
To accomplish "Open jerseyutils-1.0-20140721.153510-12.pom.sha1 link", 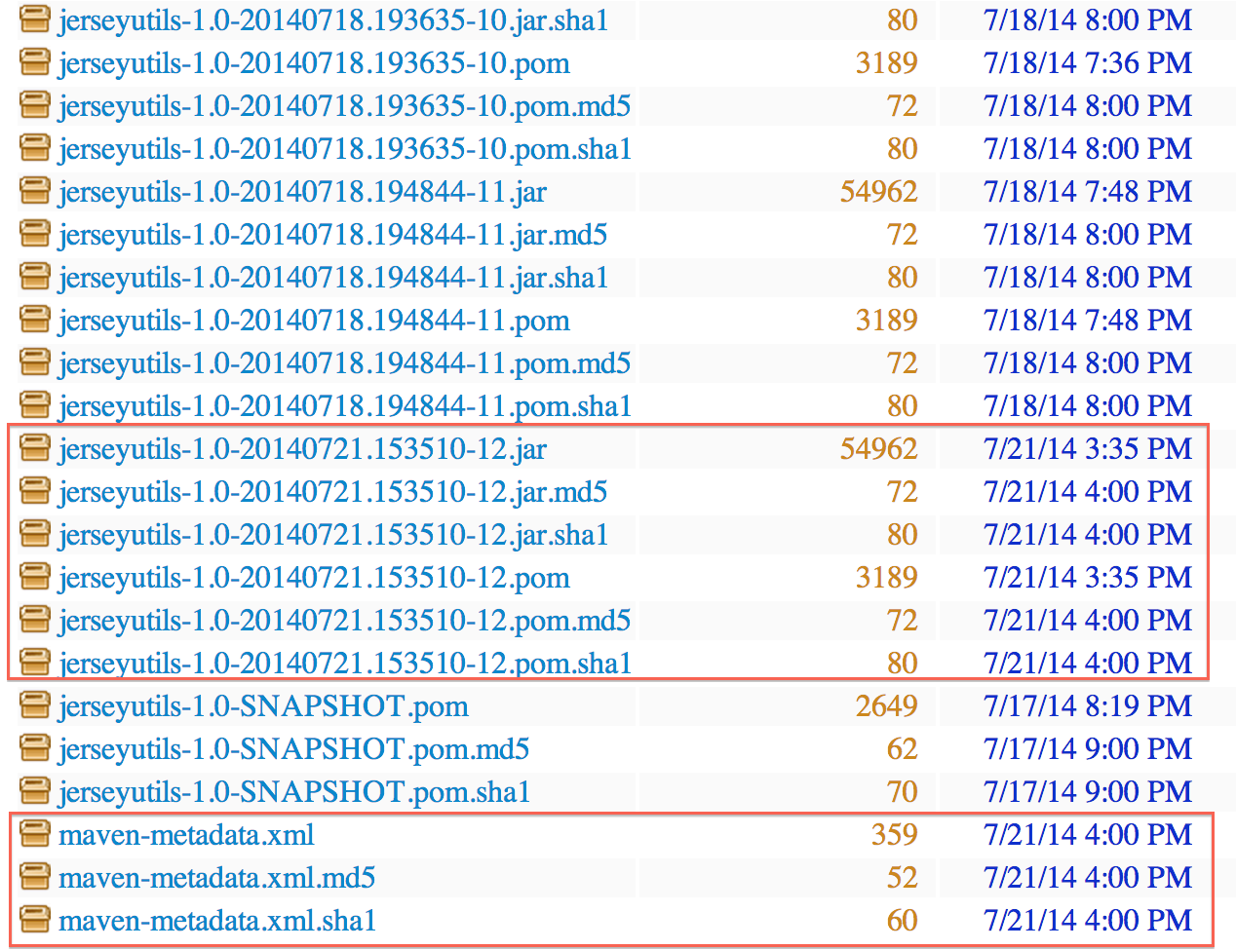I will click(345, 665).
